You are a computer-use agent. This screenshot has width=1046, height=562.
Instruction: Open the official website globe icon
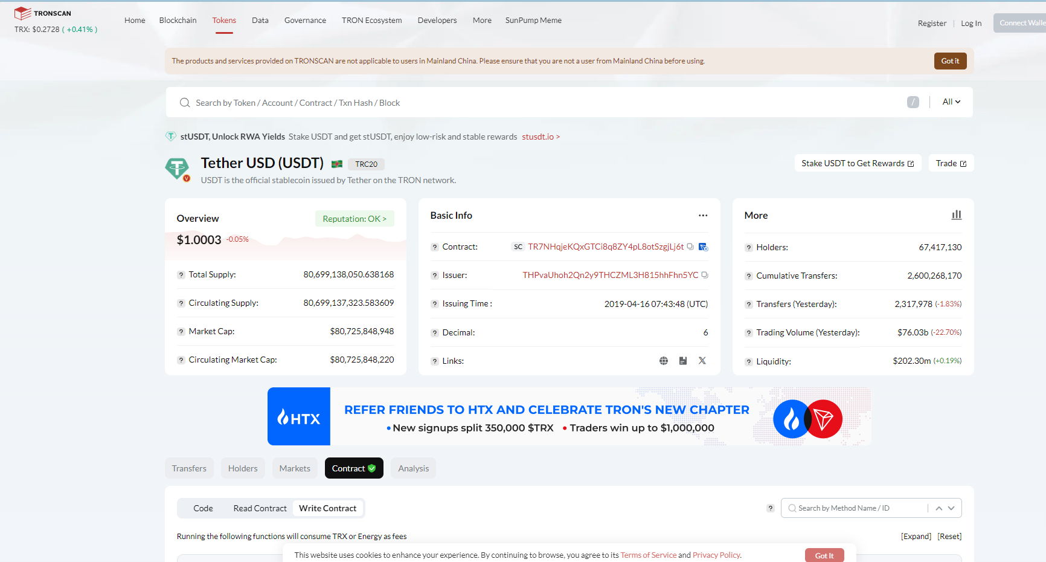tap(664, 361)
